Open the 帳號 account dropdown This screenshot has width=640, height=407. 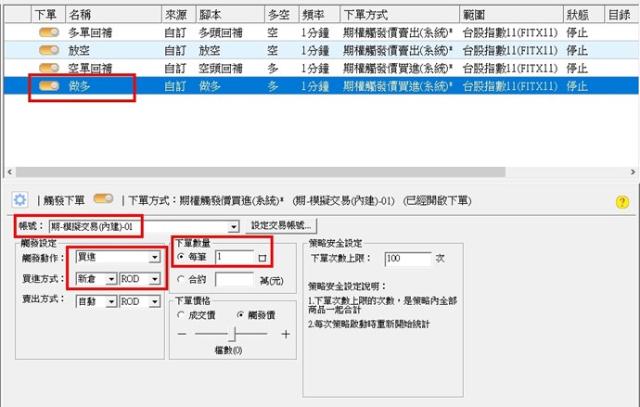[234, 226]
